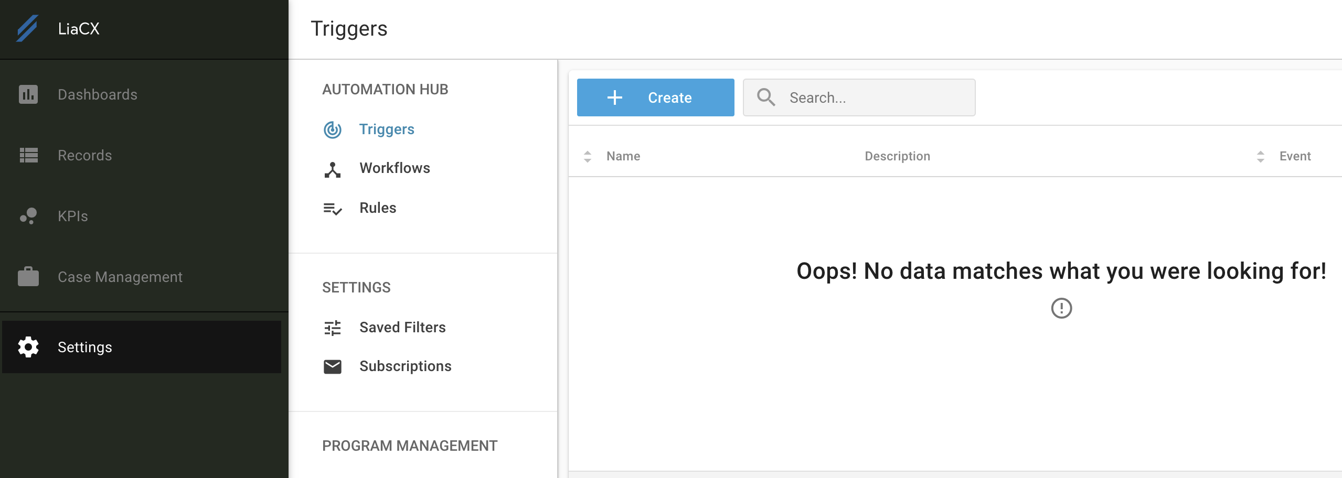The height and width of the screenshot is (478, 1342).
Task: Select Settings in the sidebar
Action: (142, 347)
